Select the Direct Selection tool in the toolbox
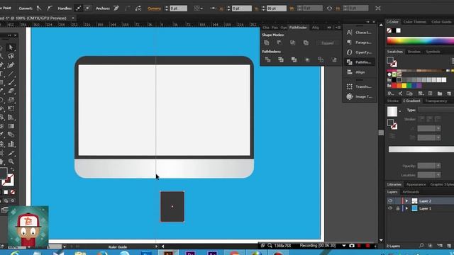 11,47
